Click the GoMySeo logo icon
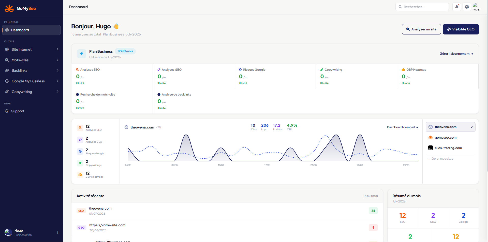The width and height of the screenshot is (488, 242). coord(9,8)
